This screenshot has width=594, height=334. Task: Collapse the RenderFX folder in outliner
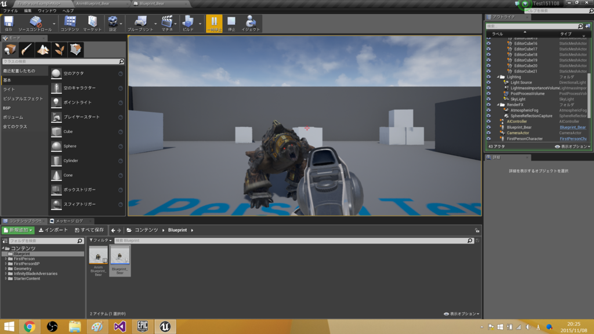click(498, 105)
